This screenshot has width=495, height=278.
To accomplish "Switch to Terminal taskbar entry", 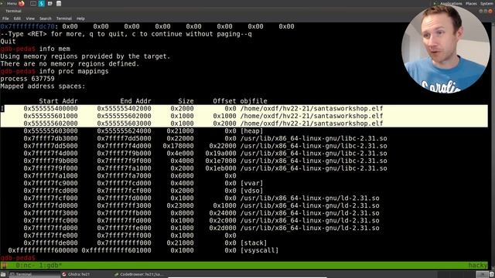I will pyautogui.click(x=34, y=275).
